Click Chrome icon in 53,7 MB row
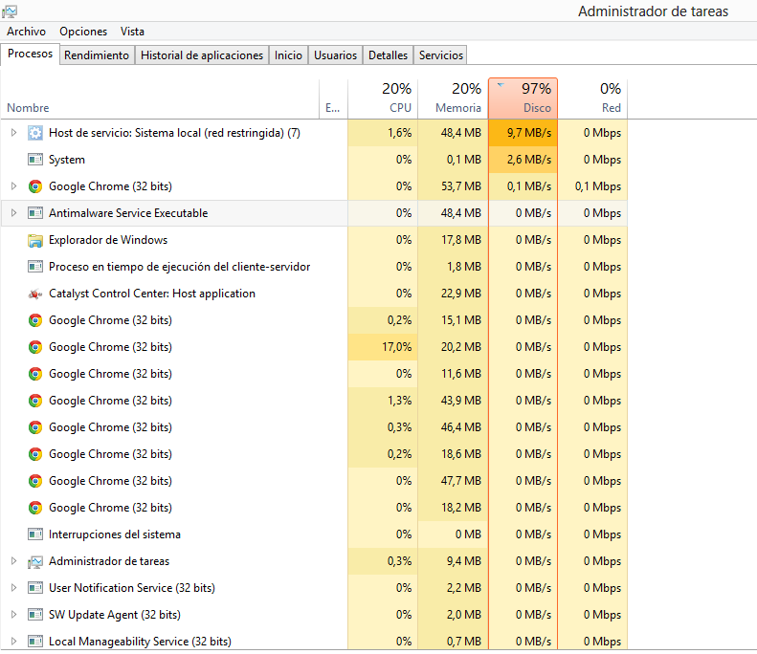This screenshot has height=654, width=757. click(x=35, y=186)
